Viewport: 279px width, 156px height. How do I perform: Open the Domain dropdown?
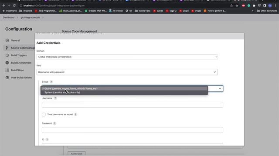[127, 57]
